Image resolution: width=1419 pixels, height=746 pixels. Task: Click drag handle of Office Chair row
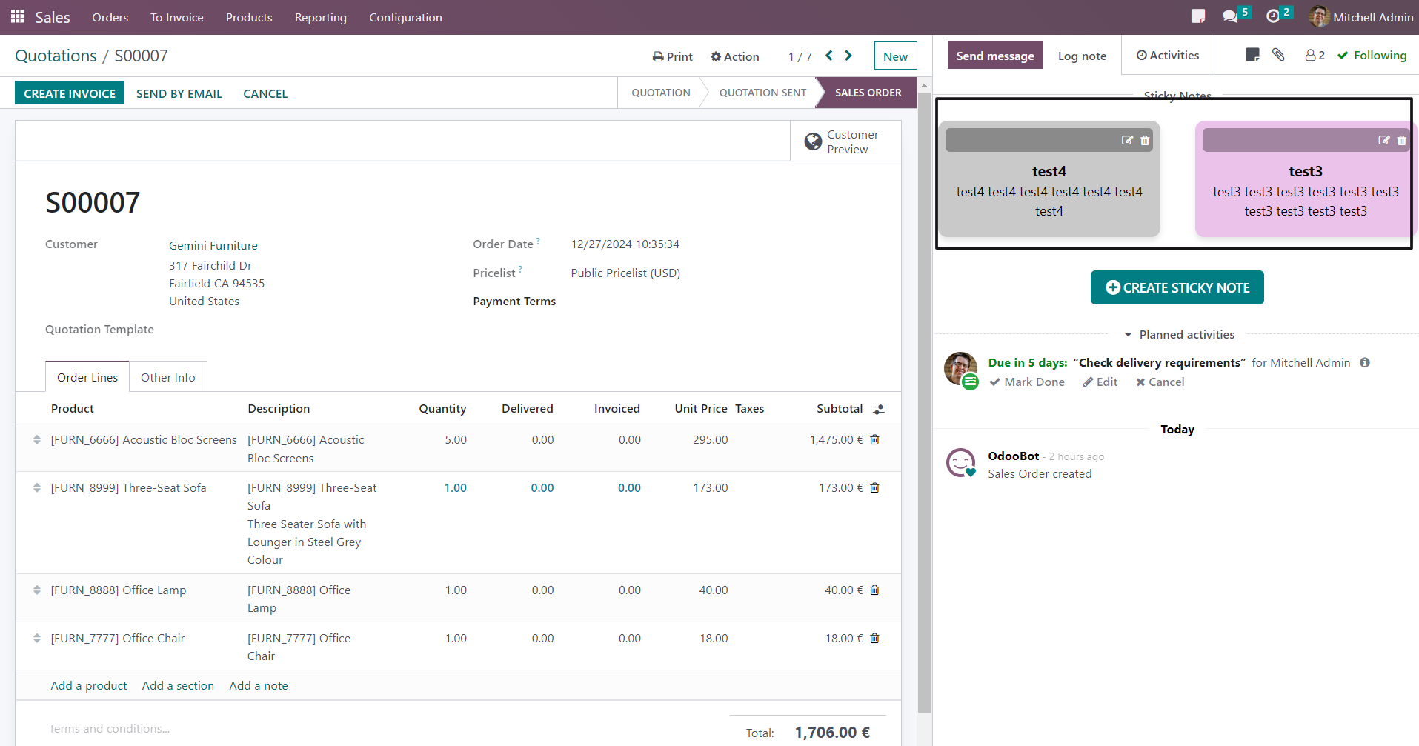(x=37, y=638)
